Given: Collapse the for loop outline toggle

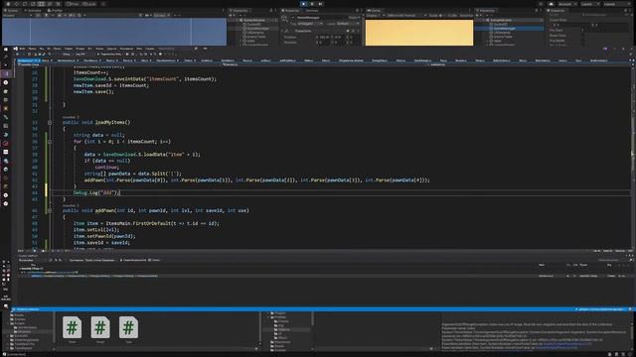Looking at the screenshot, I should click(x=50, y=142).
